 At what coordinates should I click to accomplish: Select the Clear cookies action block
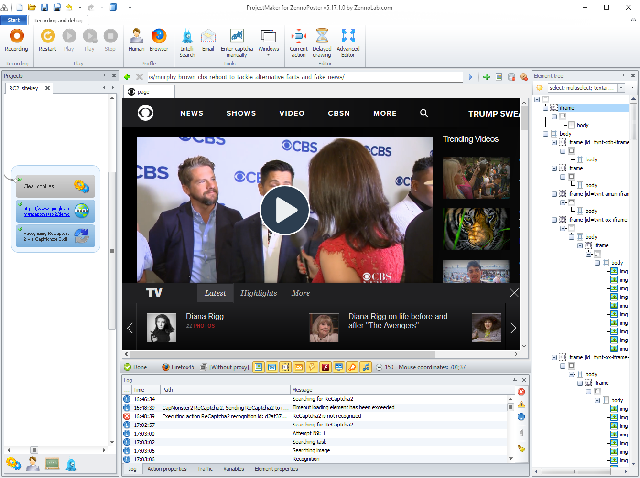coord(55,186)
